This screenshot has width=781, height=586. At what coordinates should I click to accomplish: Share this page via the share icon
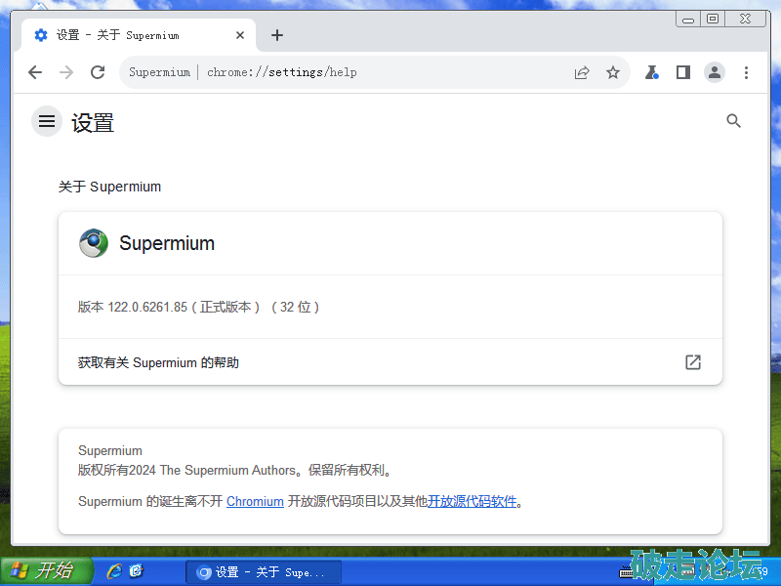[x=582, y=72]
